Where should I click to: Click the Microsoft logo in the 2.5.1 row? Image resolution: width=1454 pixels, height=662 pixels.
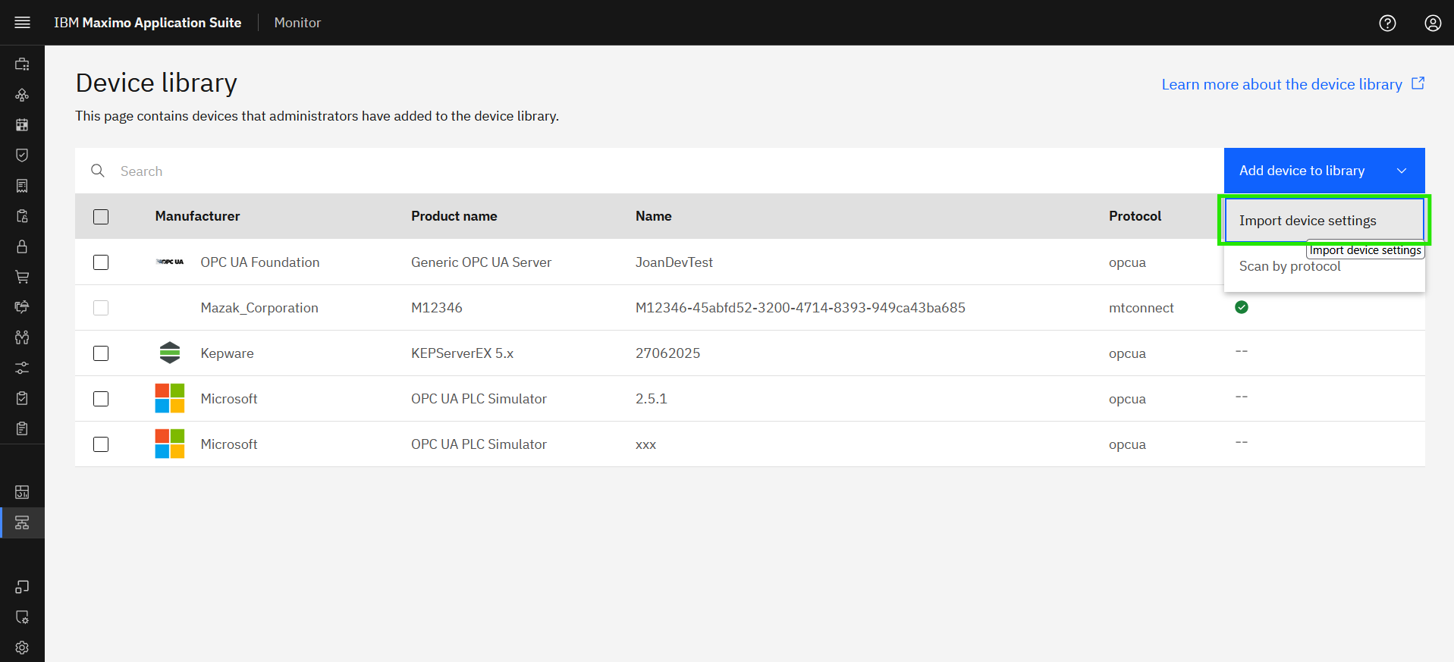[170, 398]
